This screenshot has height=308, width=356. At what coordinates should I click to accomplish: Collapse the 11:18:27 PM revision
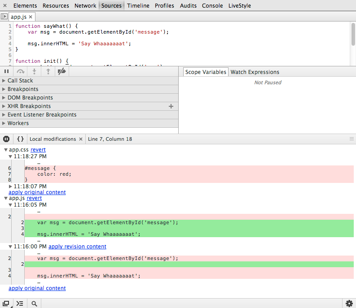click(10, 156)
